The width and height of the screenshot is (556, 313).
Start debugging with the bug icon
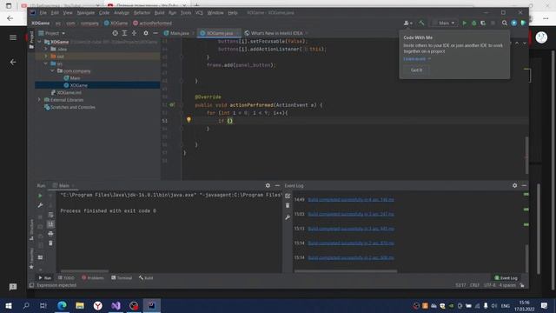click(473, 23)
